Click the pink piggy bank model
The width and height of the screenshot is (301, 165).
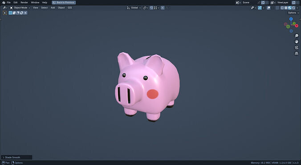click(147, 87)
